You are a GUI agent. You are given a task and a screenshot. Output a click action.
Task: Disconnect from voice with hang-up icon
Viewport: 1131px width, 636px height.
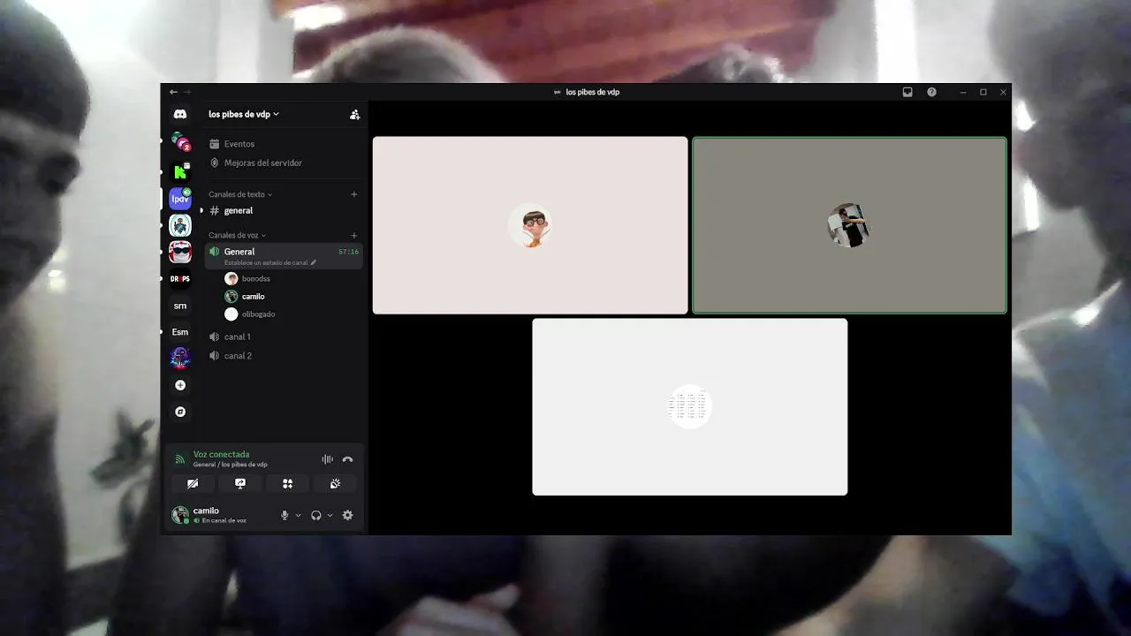click(x=347, y=459)
